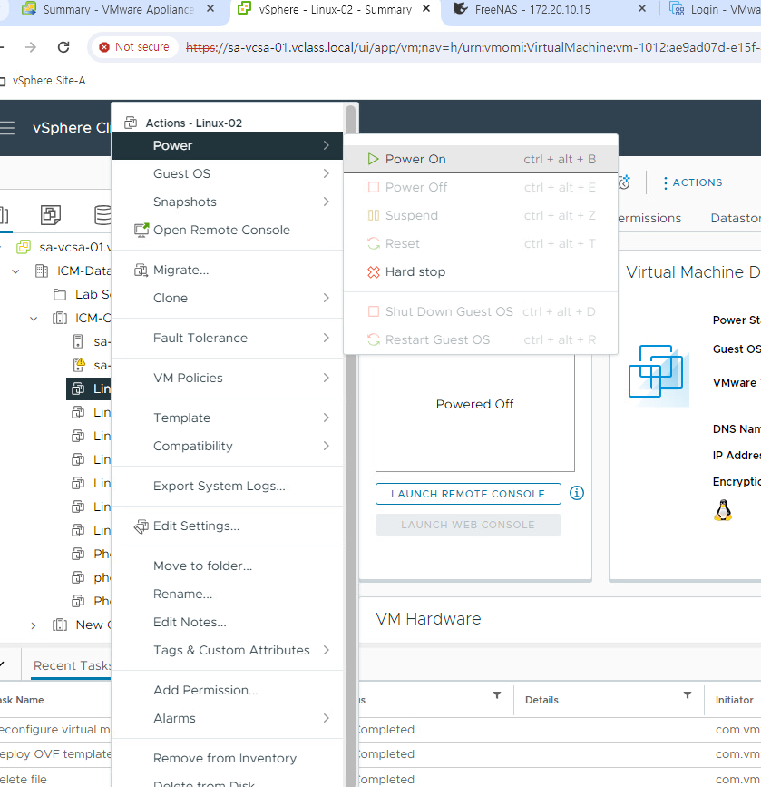
Task: Filter the Details column
Action: pyautogui.click(x=688, y=695)
